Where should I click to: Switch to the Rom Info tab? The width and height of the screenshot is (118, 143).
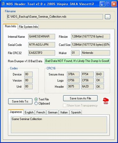pos(11,26)
